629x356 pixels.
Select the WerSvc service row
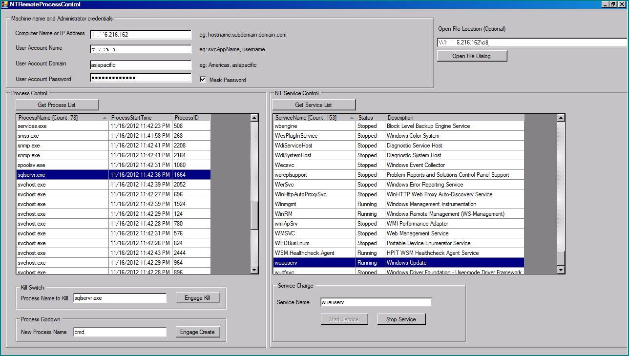point(398,185)
